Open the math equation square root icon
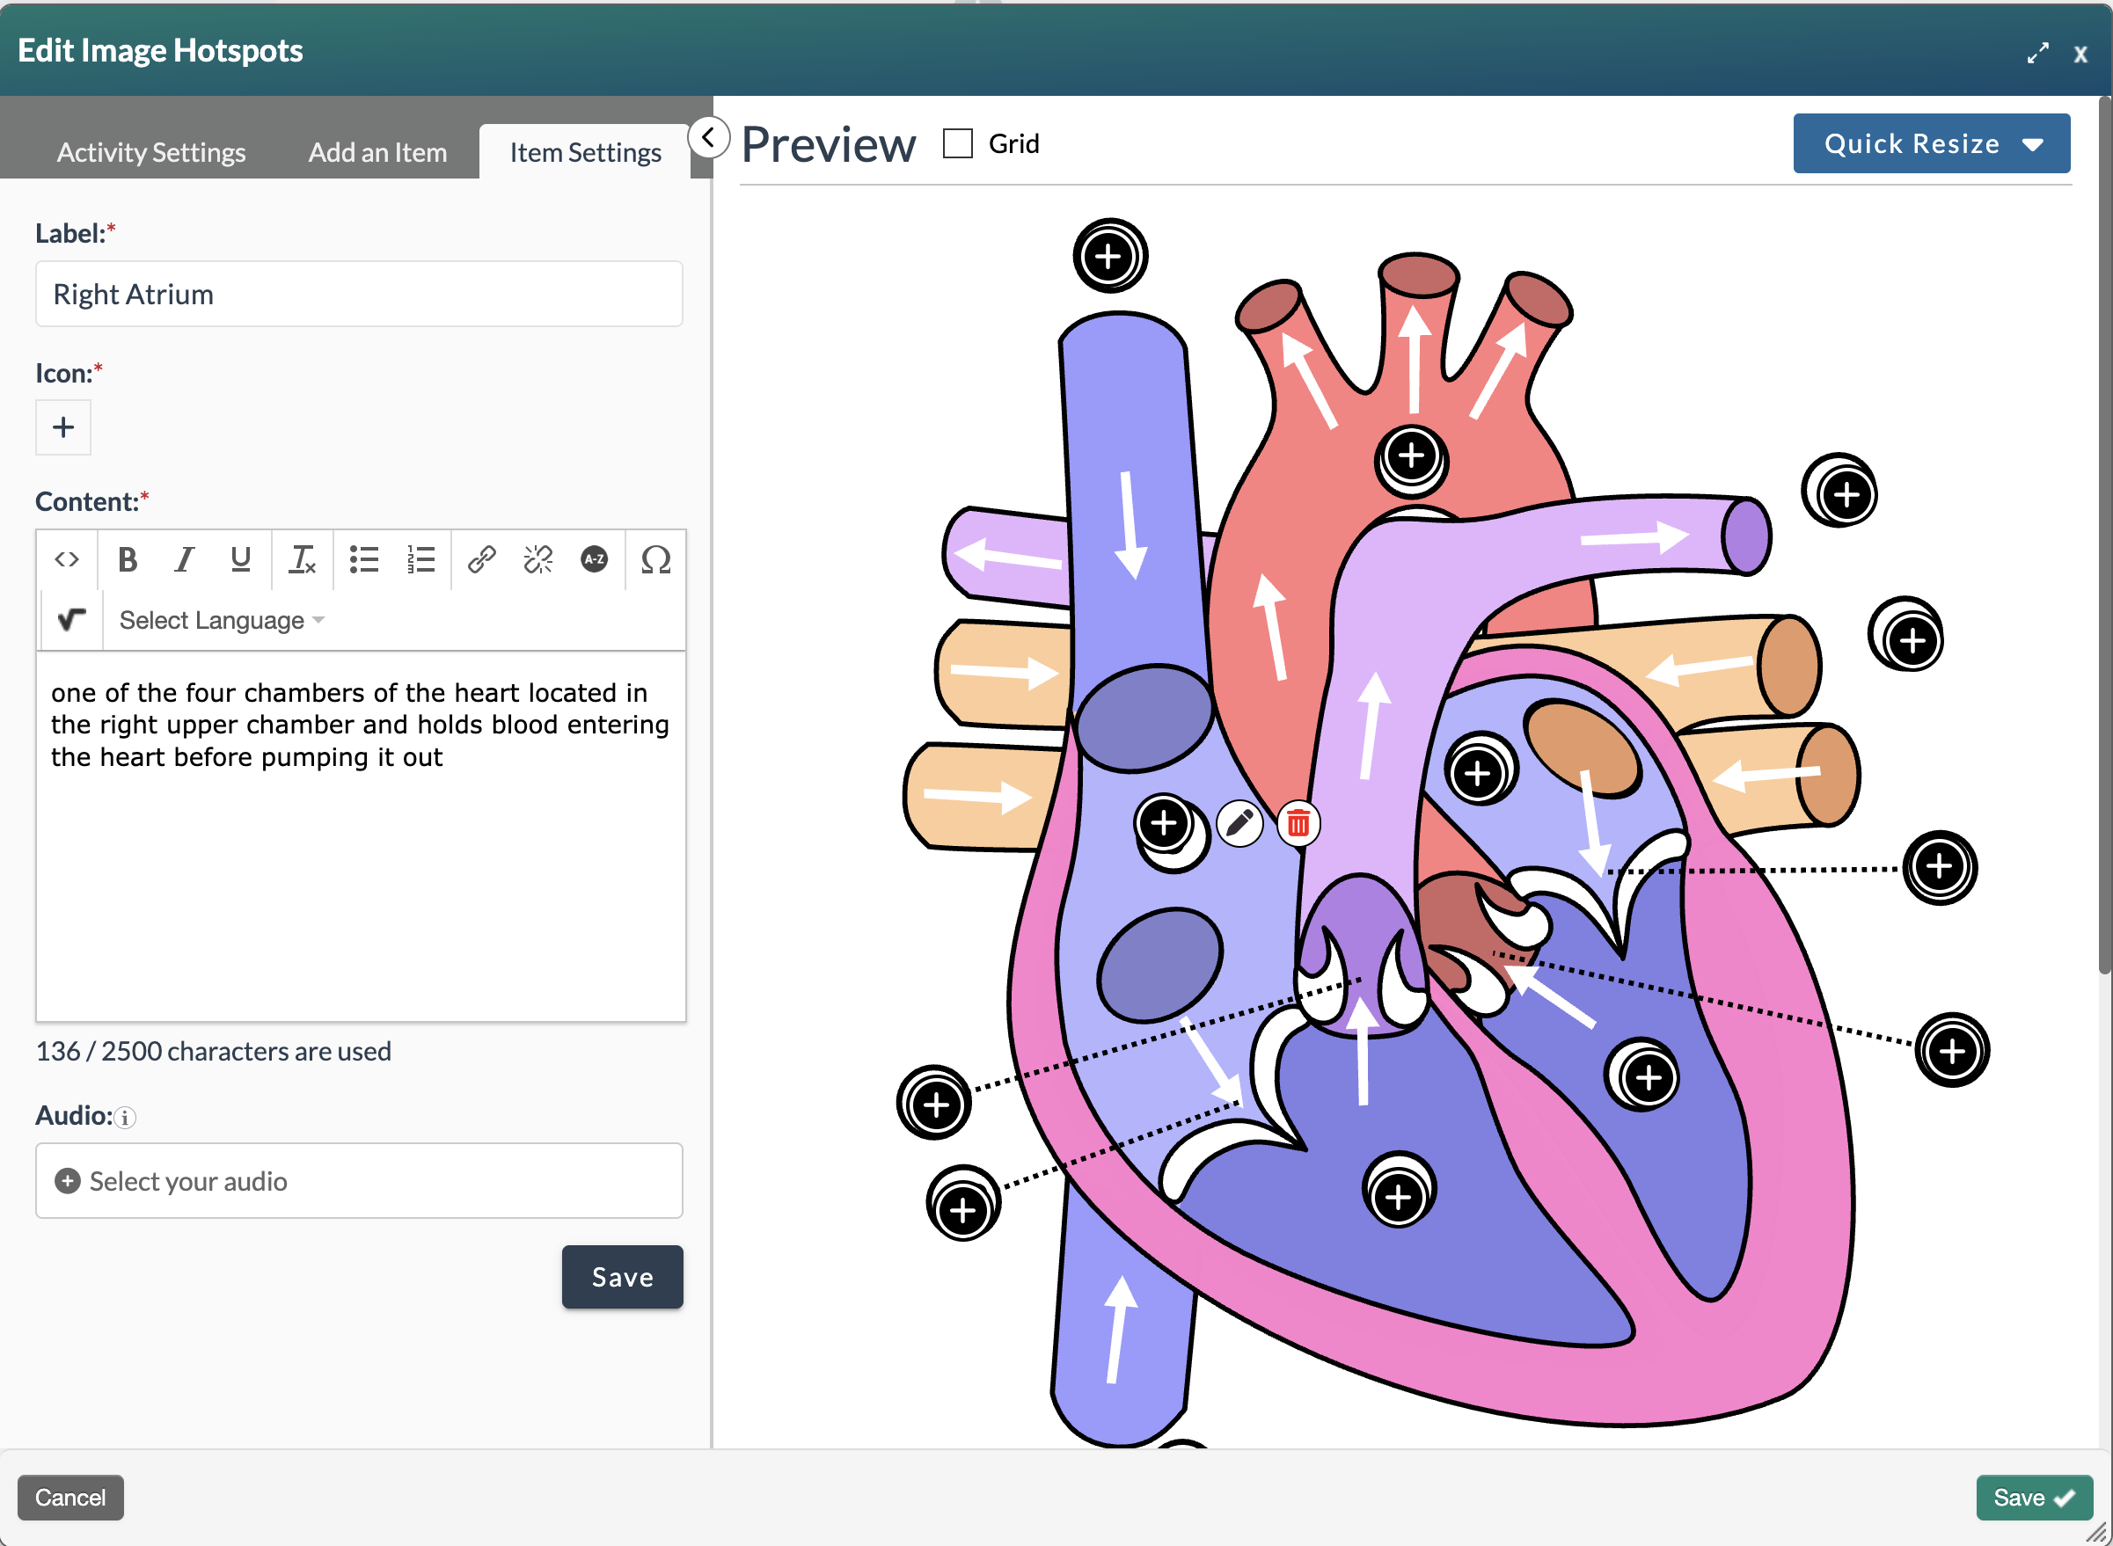2113x1546 pixels. (x=71, y=619)
